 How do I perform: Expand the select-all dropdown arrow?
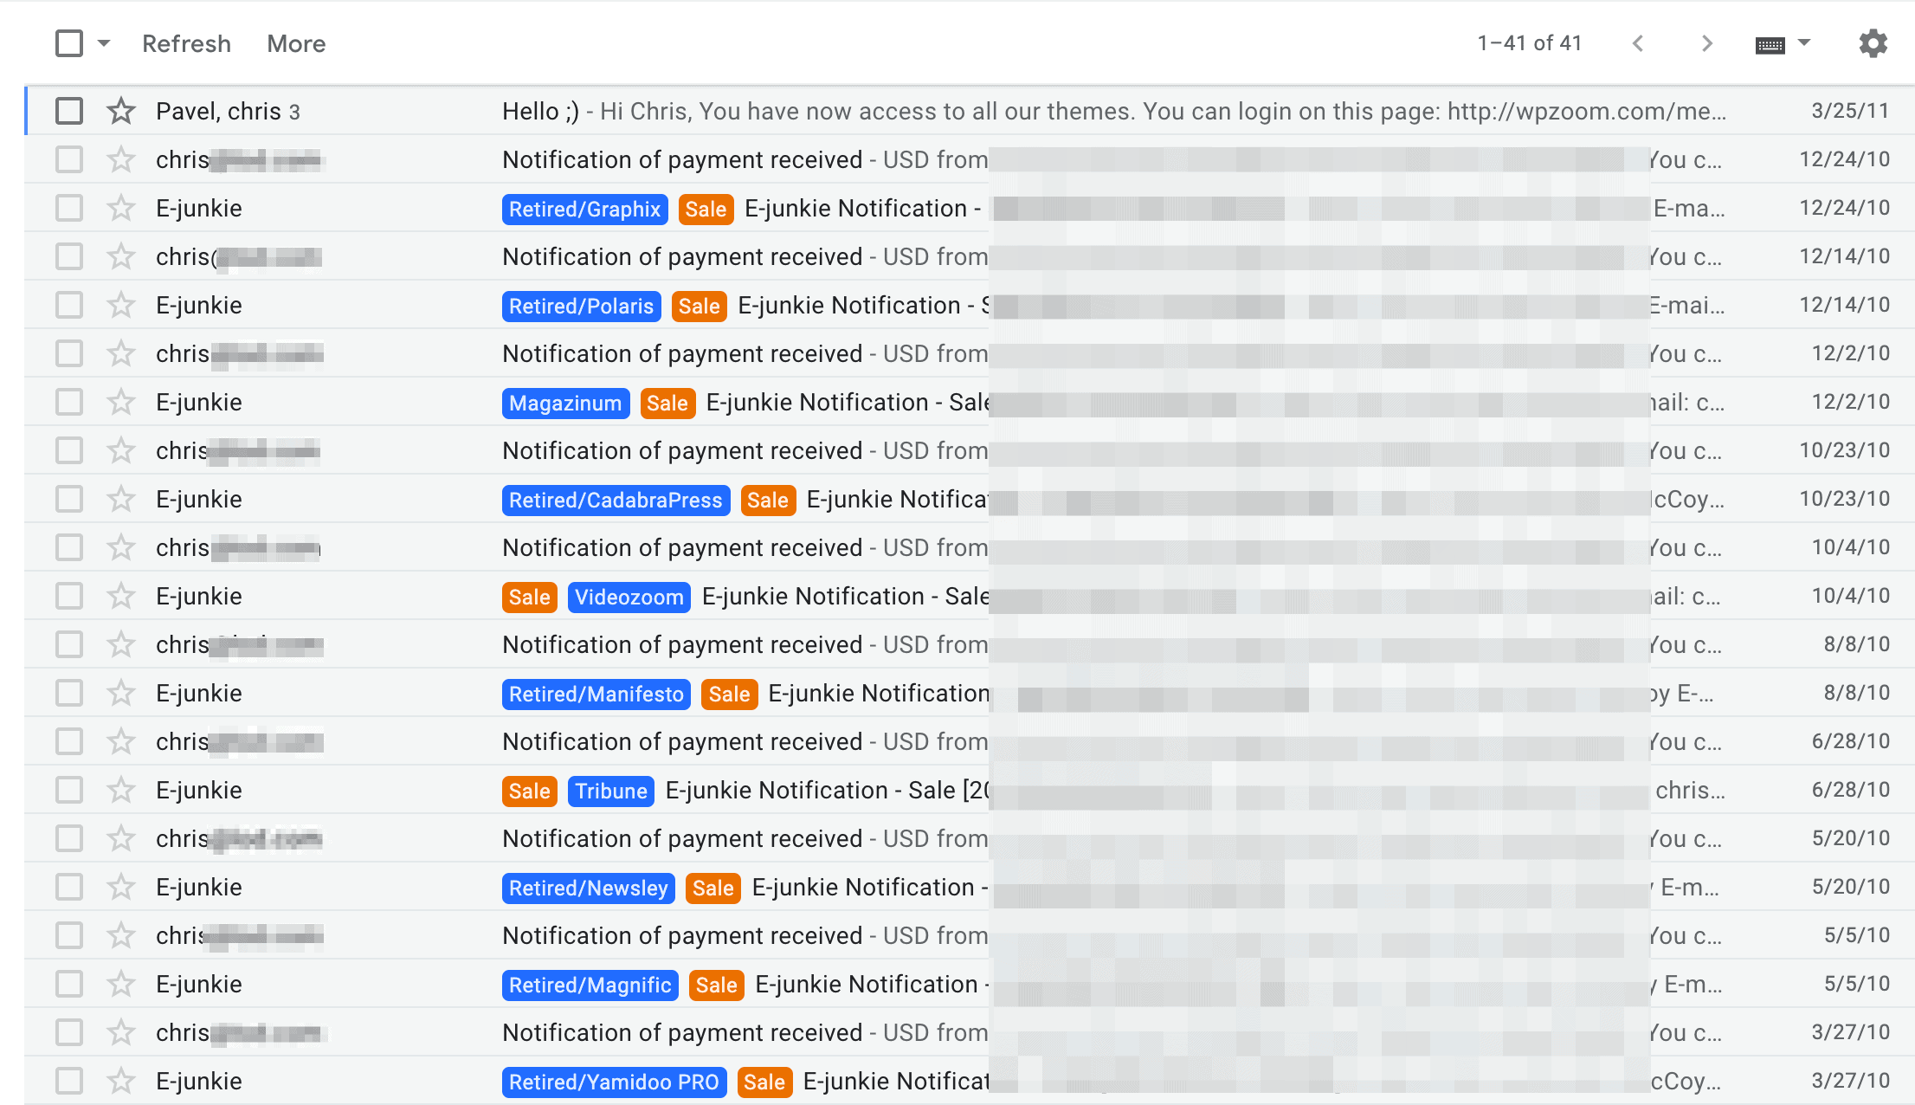102,43
